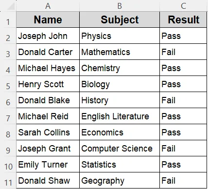208x189 pixels.
Task: Select the Henry Scott cell
Action: tap(48, 84)
